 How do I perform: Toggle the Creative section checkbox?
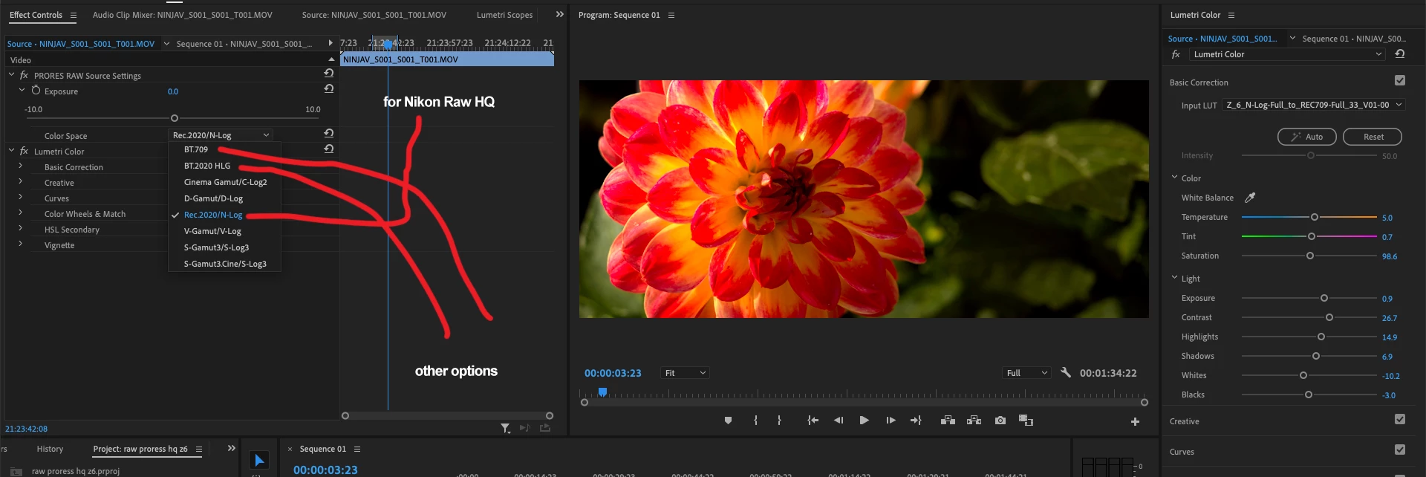pos(1400,420)
